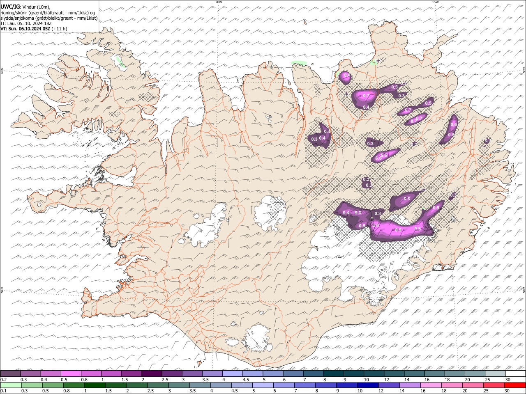Image resolution: width=526 pixels, height=394 pixels.
Task: Click the 'UWC/IG: Vindur (10m)' title line
Action: tap(25, 7)
